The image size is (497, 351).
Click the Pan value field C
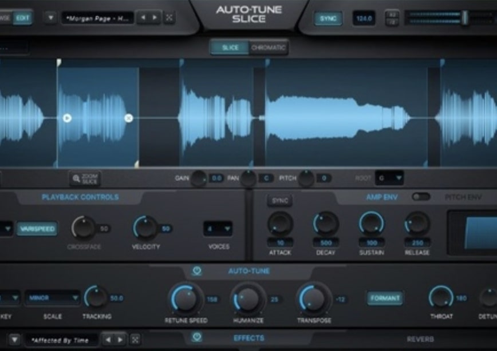pyautogui.click(x=266, y=178)
